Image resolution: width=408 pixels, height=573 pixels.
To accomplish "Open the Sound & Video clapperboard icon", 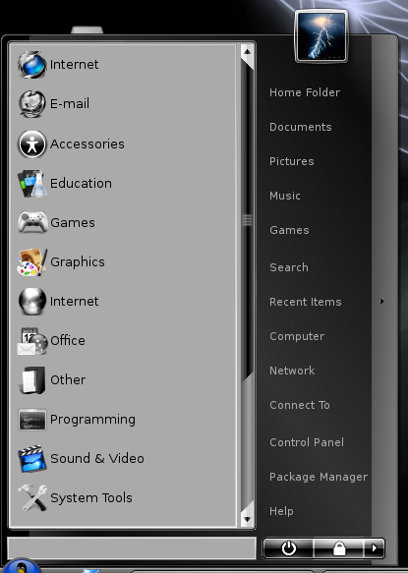I will point(32,459).
